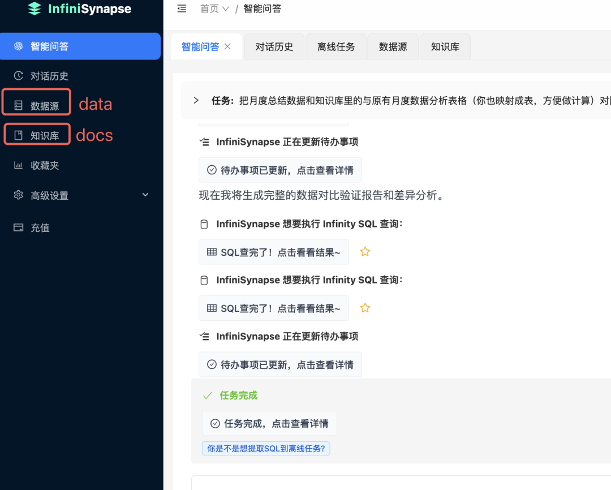The width and height of the screenshot is (611, 490).
Task: Switch to the 离线任务 tab
Action: click(336, 47)
